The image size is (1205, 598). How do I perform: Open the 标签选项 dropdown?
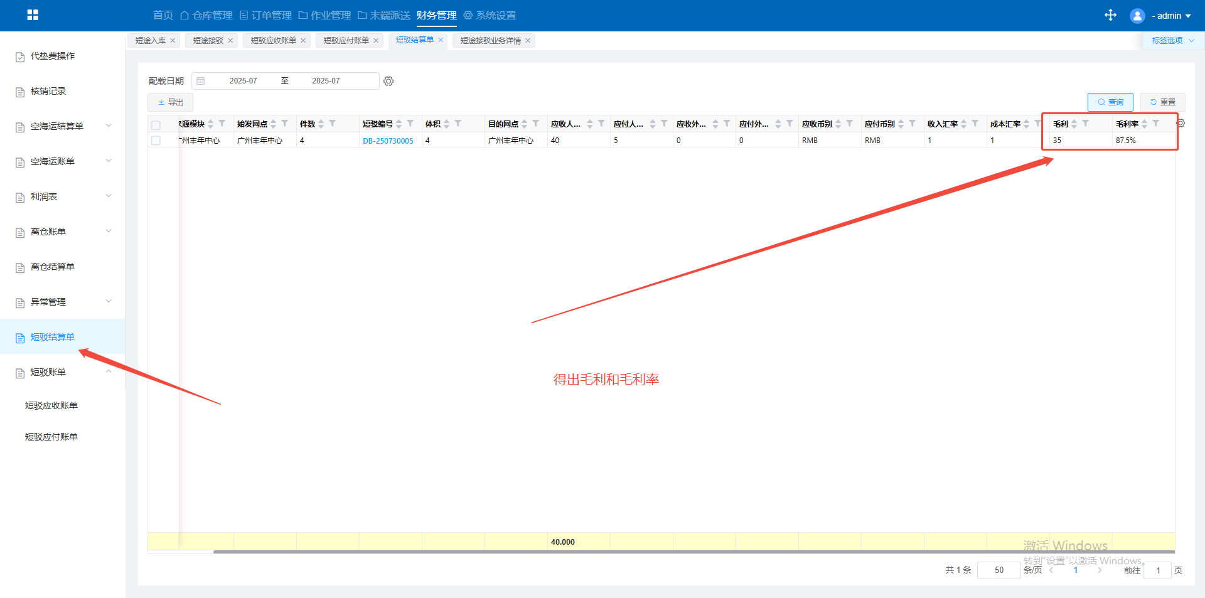tap(1172, 41)
